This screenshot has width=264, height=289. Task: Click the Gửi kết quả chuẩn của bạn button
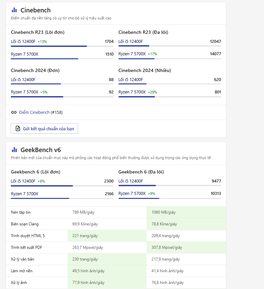[x=45, y=129]
